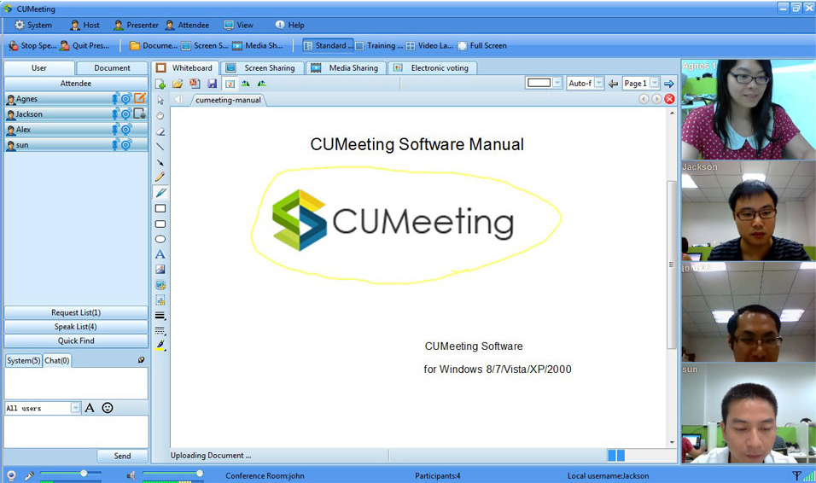Switch to the Electronic voting tab
816x483 pixels.
pos(432,68)
